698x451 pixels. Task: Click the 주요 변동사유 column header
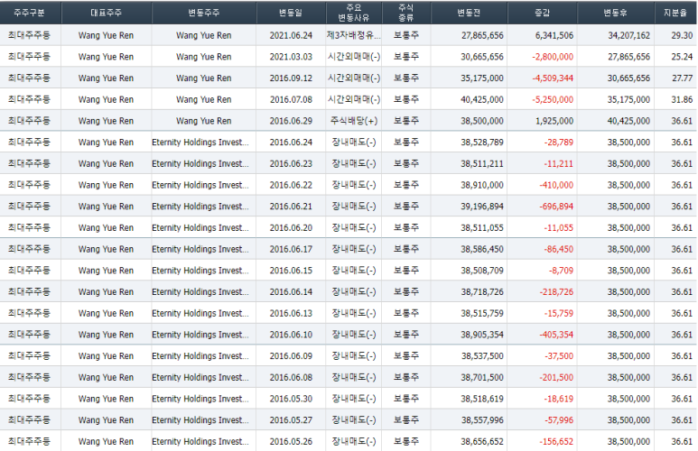pos(353,13)
